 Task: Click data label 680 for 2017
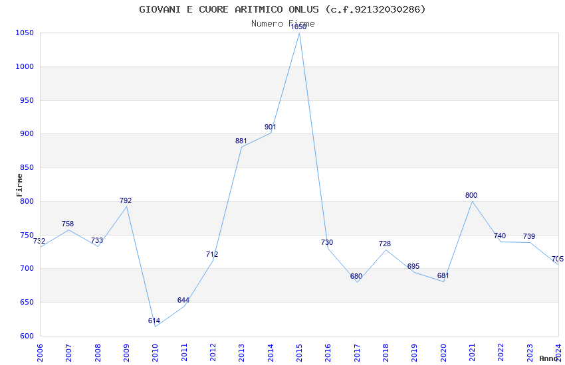tap(356, 277)
